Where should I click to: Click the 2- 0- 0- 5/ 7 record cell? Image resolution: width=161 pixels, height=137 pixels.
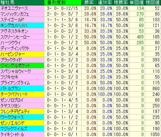point(63,14)
